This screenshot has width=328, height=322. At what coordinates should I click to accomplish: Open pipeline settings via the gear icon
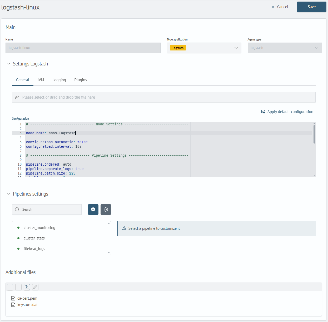click(106, 209)
